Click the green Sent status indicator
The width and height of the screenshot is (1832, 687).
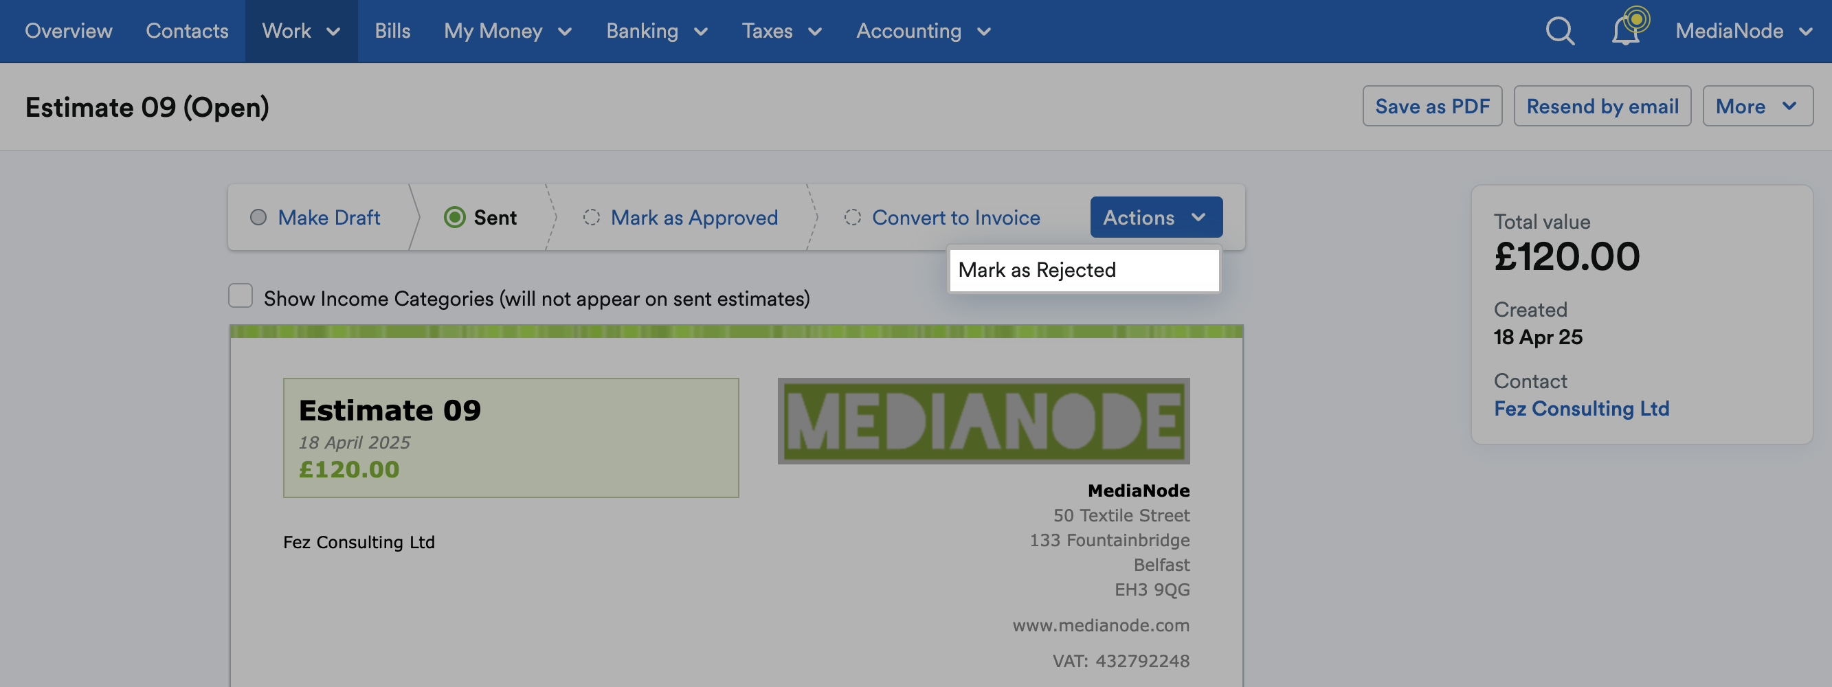pyautogui.click(x=454, y=218)
